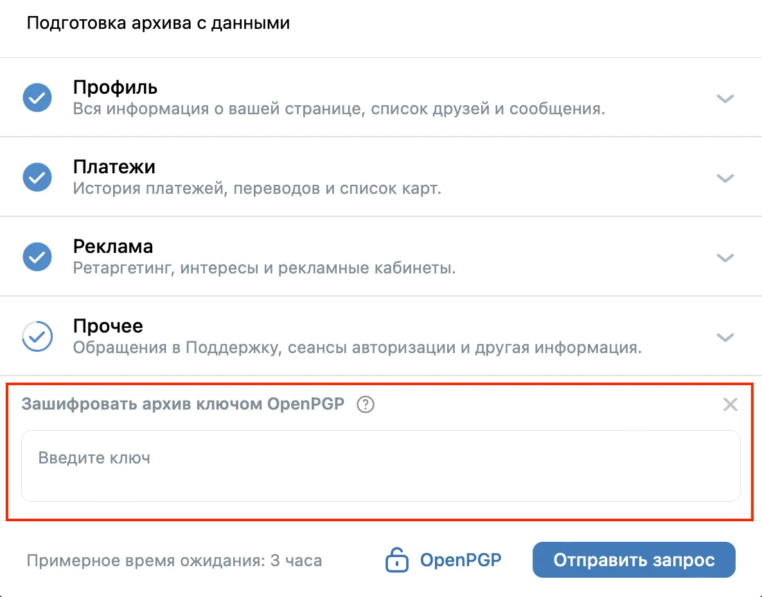The height and width of the screenshot is (597, 762).
Task: Select the Реклама row title
Action: pyautogui.click(x=113, y=247)
